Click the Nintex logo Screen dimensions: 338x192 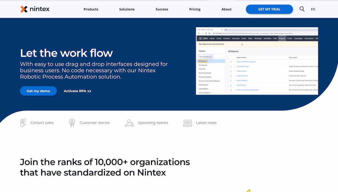pyautogui.click(x=35, y=9)
